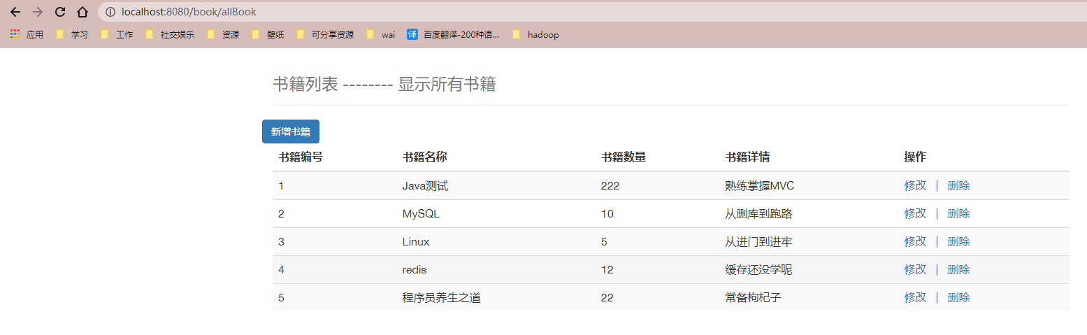Viewport: 1087px width, 335px height.
Task: Modify the 程序员养生之道 book
Action: pos(915,297)
